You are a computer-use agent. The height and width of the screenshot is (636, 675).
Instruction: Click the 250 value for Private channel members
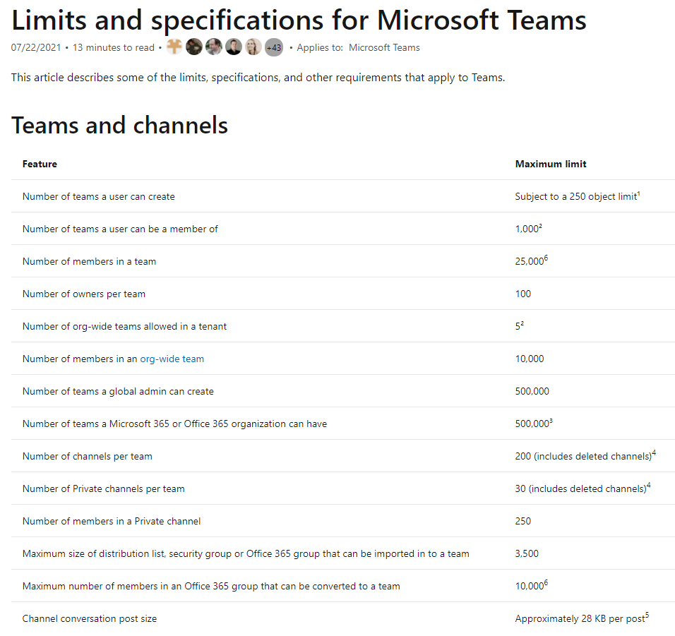[523, 522]
